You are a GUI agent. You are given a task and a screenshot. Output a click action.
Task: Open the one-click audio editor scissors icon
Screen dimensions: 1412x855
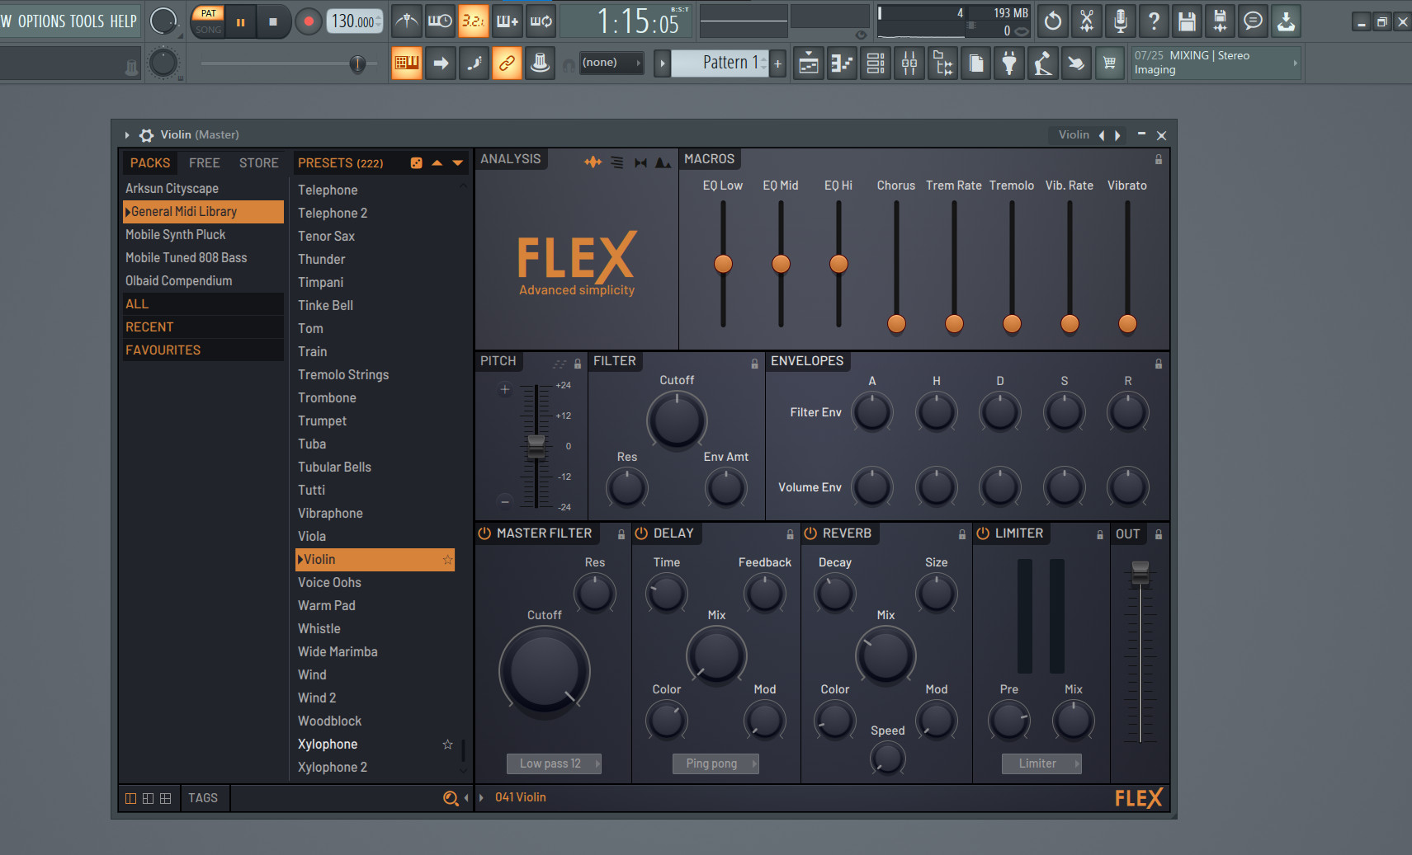coord(1087,21)
